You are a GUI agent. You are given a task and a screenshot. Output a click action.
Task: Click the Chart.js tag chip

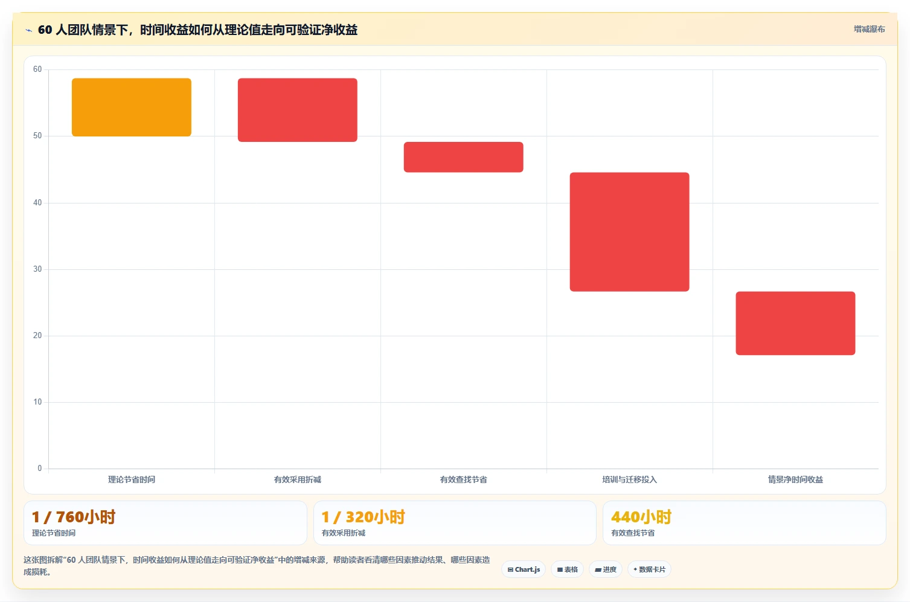coord(524,569)
